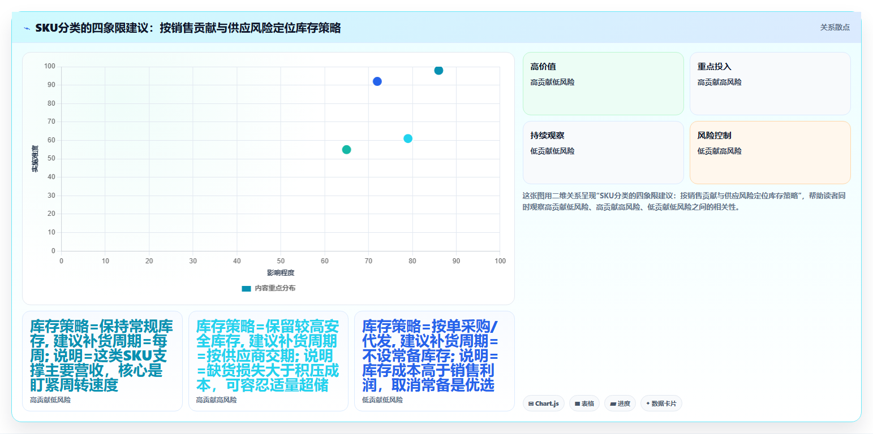Image resolution: width=873 pixels, height=434 pixels.
Task: Click 低贡献低风险 caption under third strategy card
Action: [382, 400]
